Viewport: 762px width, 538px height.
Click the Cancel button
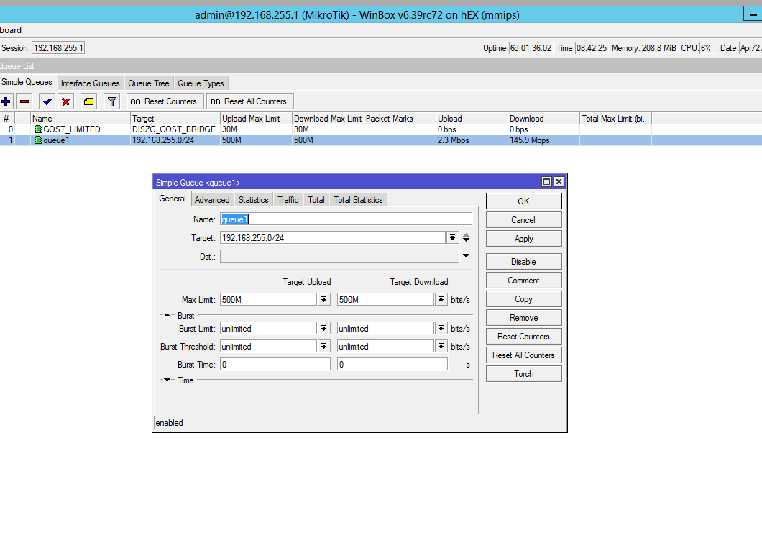point(523,220)
